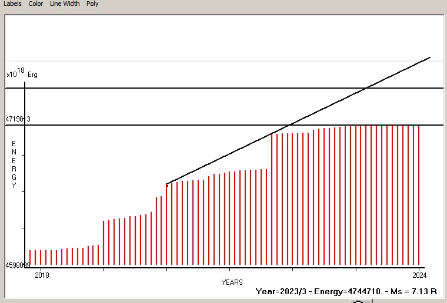Click the Year/Energy/Ms status readout text
Screen dimensions: 447x303
click(x=346, y=291)
